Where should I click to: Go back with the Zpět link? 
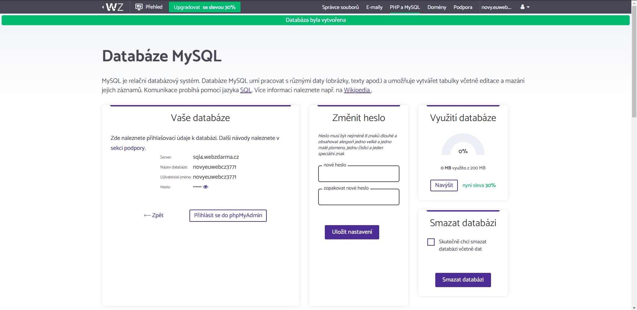pyautogui.click(x=154, y=216)
